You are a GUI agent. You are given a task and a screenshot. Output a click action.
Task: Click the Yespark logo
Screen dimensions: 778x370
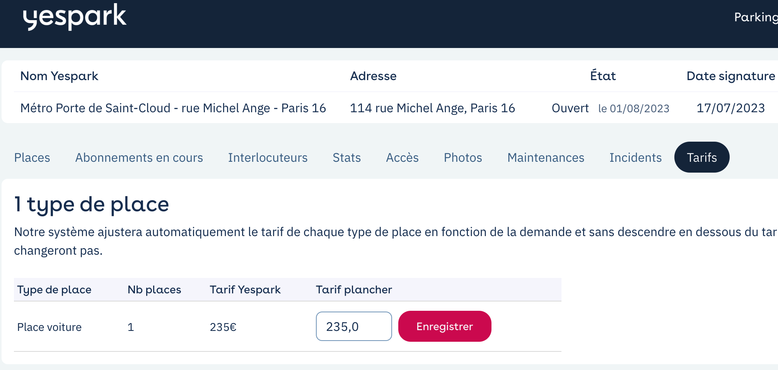[75, 17]
